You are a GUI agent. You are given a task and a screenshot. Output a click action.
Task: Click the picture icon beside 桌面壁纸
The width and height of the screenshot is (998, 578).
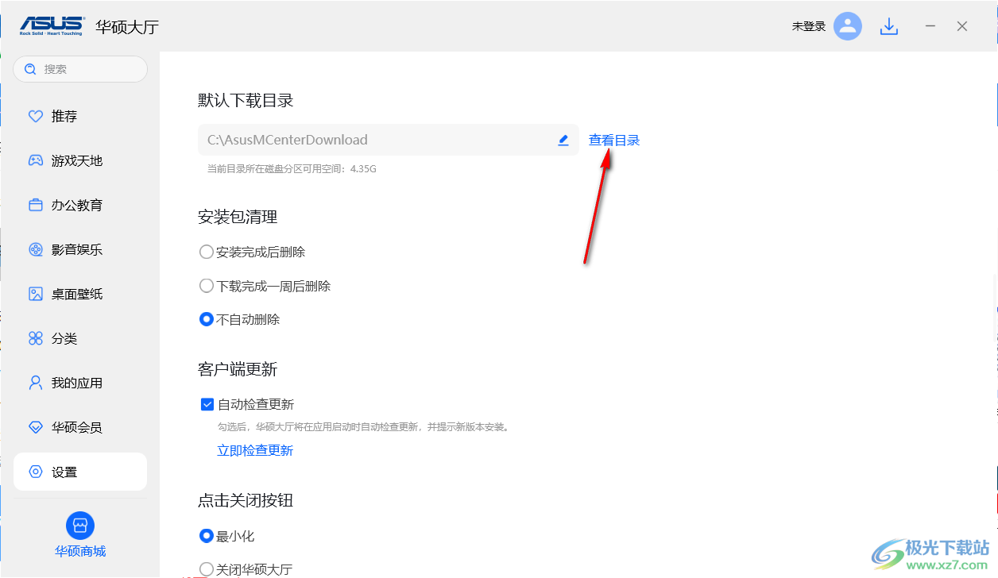pyautogui.click(x=36, y=294)
